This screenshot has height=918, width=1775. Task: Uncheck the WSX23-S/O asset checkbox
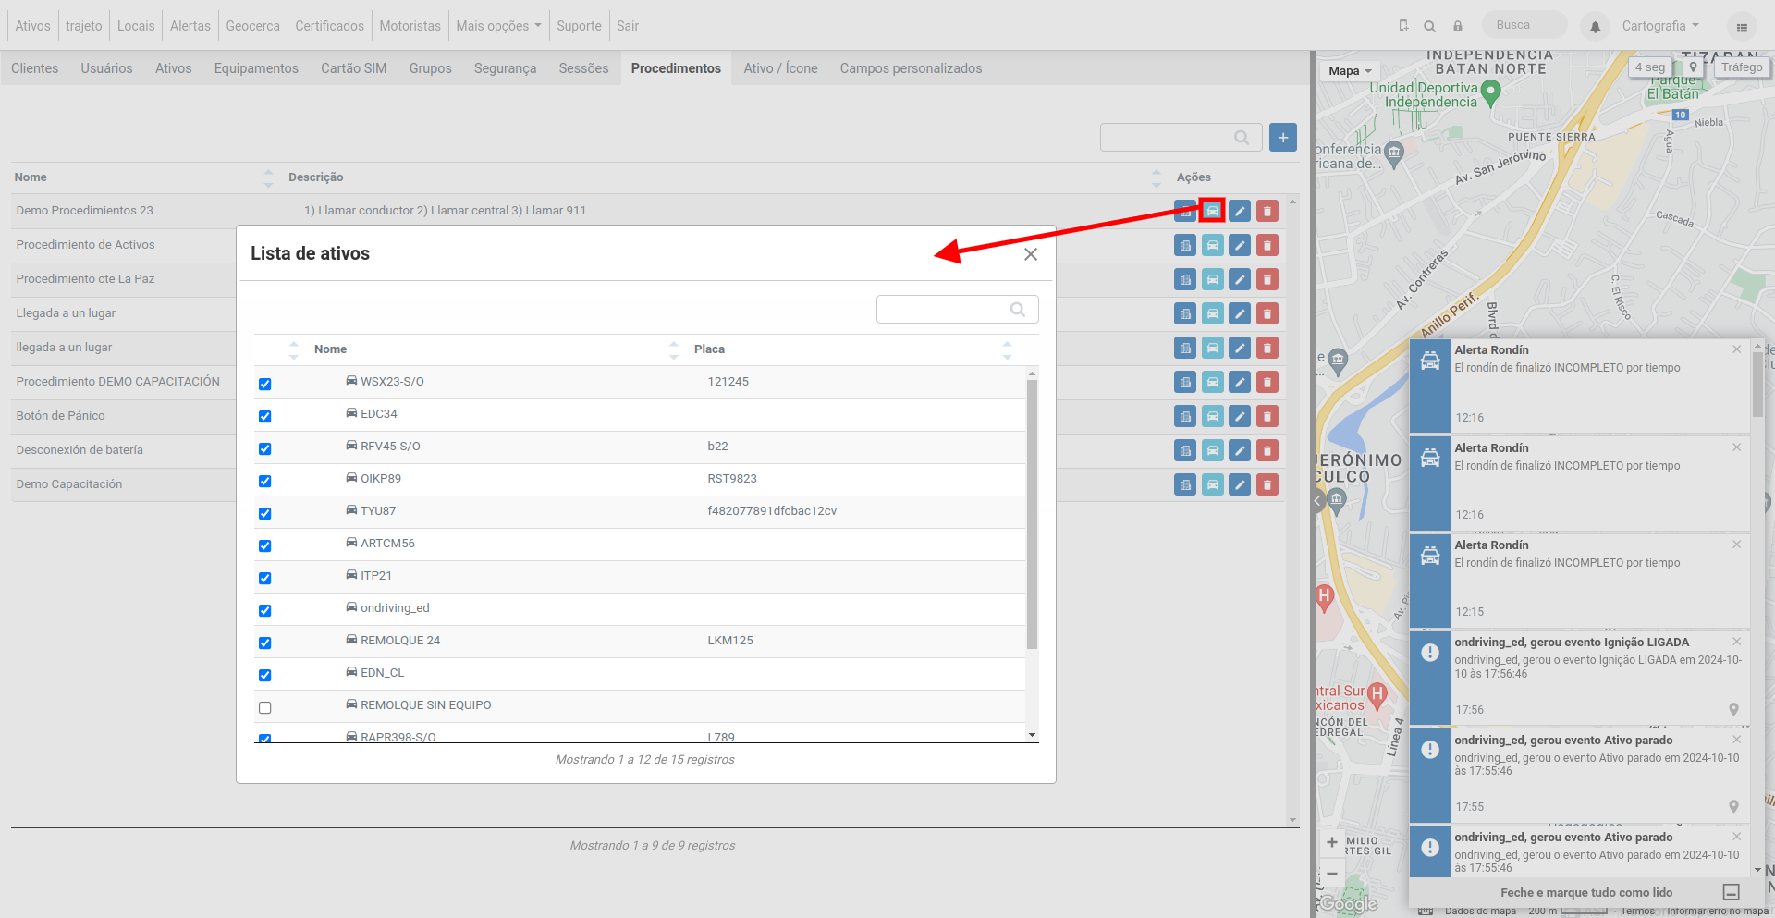pos(265,384)
